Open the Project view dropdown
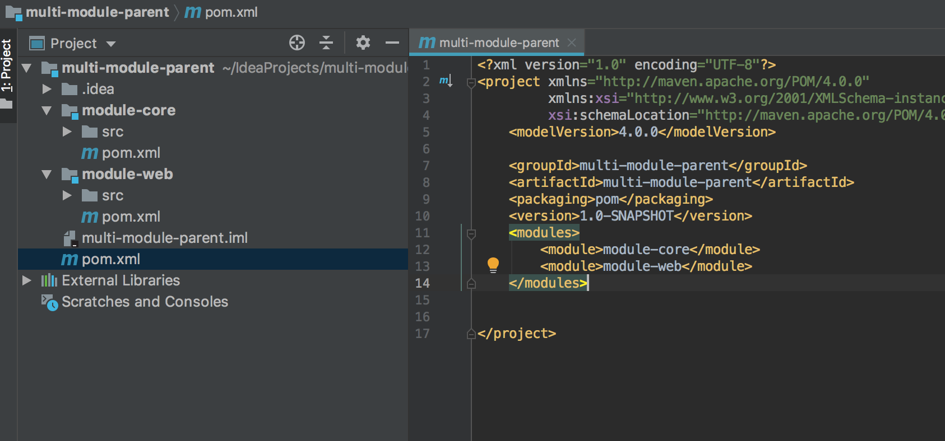 tap(111, 44)
